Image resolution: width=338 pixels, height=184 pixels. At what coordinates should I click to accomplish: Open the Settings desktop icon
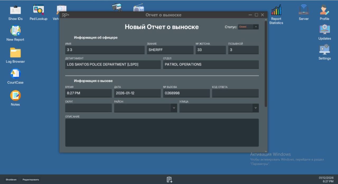[x=325, y=50]
